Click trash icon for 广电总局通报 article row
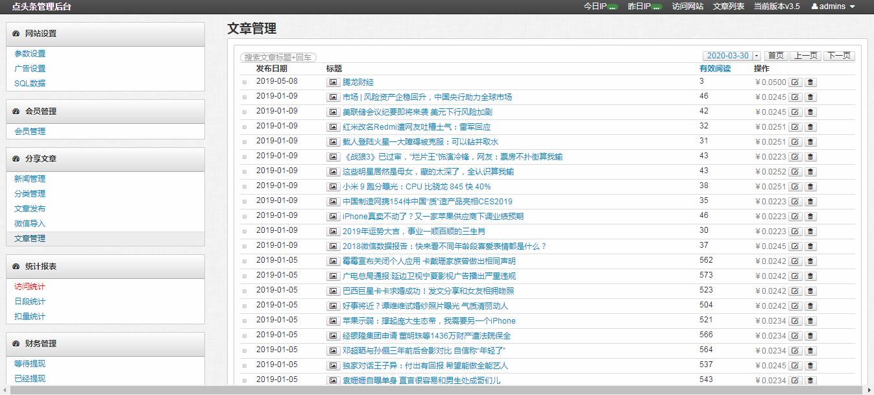Screen dimensions: 874x395 (x=810, y=276)
